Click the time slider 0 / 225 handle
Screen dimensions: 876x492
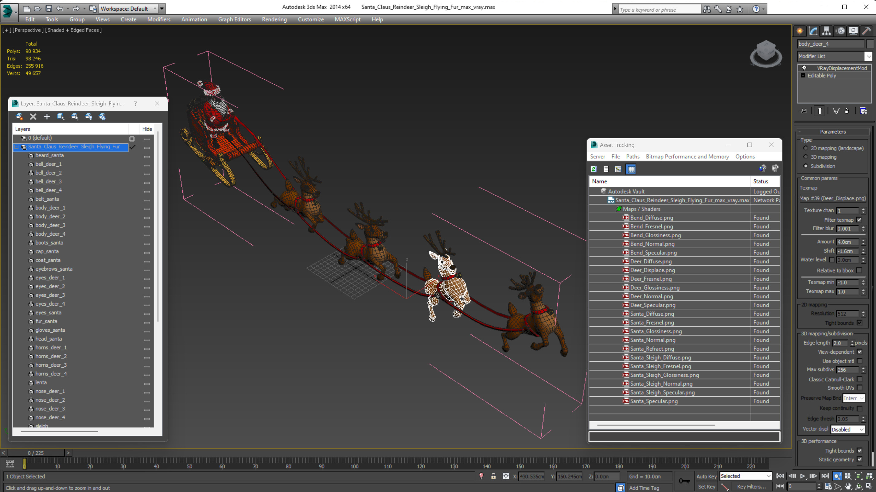click(x=36, y=453)
